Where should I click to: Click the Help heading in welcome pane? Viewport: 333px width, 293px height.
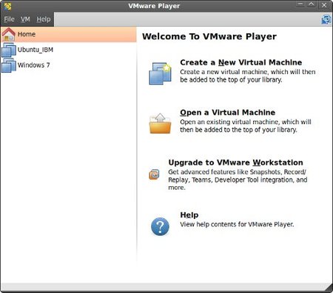click(x=189, y=215)
